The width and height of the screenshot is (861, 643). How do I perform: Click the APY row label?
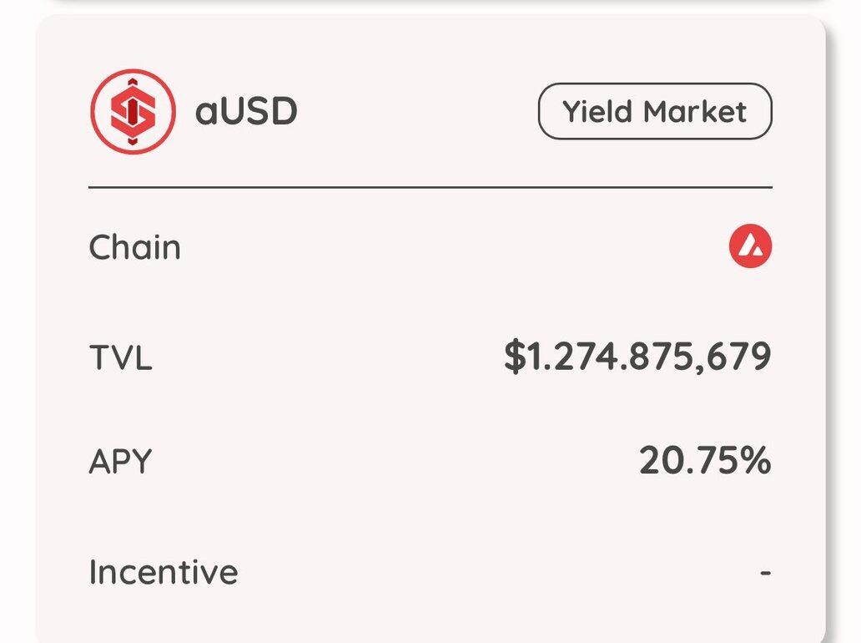tap(120, 461)
